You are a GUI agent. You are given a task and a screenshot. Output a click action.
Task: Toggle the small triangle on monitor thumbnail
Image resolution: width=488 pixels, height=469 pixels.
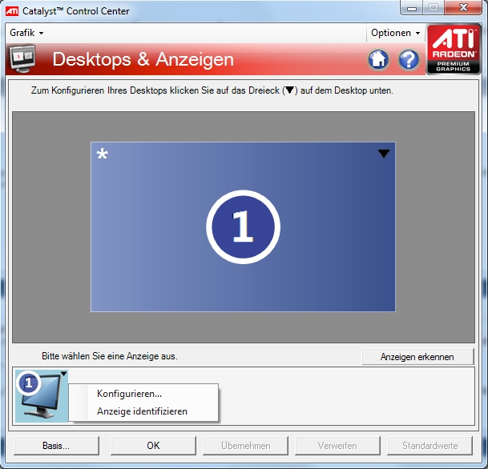[x=64, y=374]
